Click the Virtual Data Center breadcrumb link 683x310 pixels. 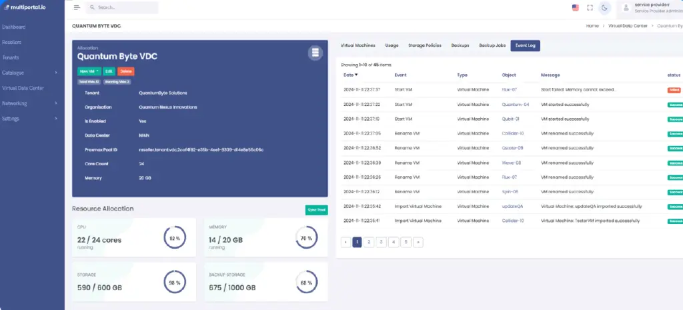coord(627,26)
